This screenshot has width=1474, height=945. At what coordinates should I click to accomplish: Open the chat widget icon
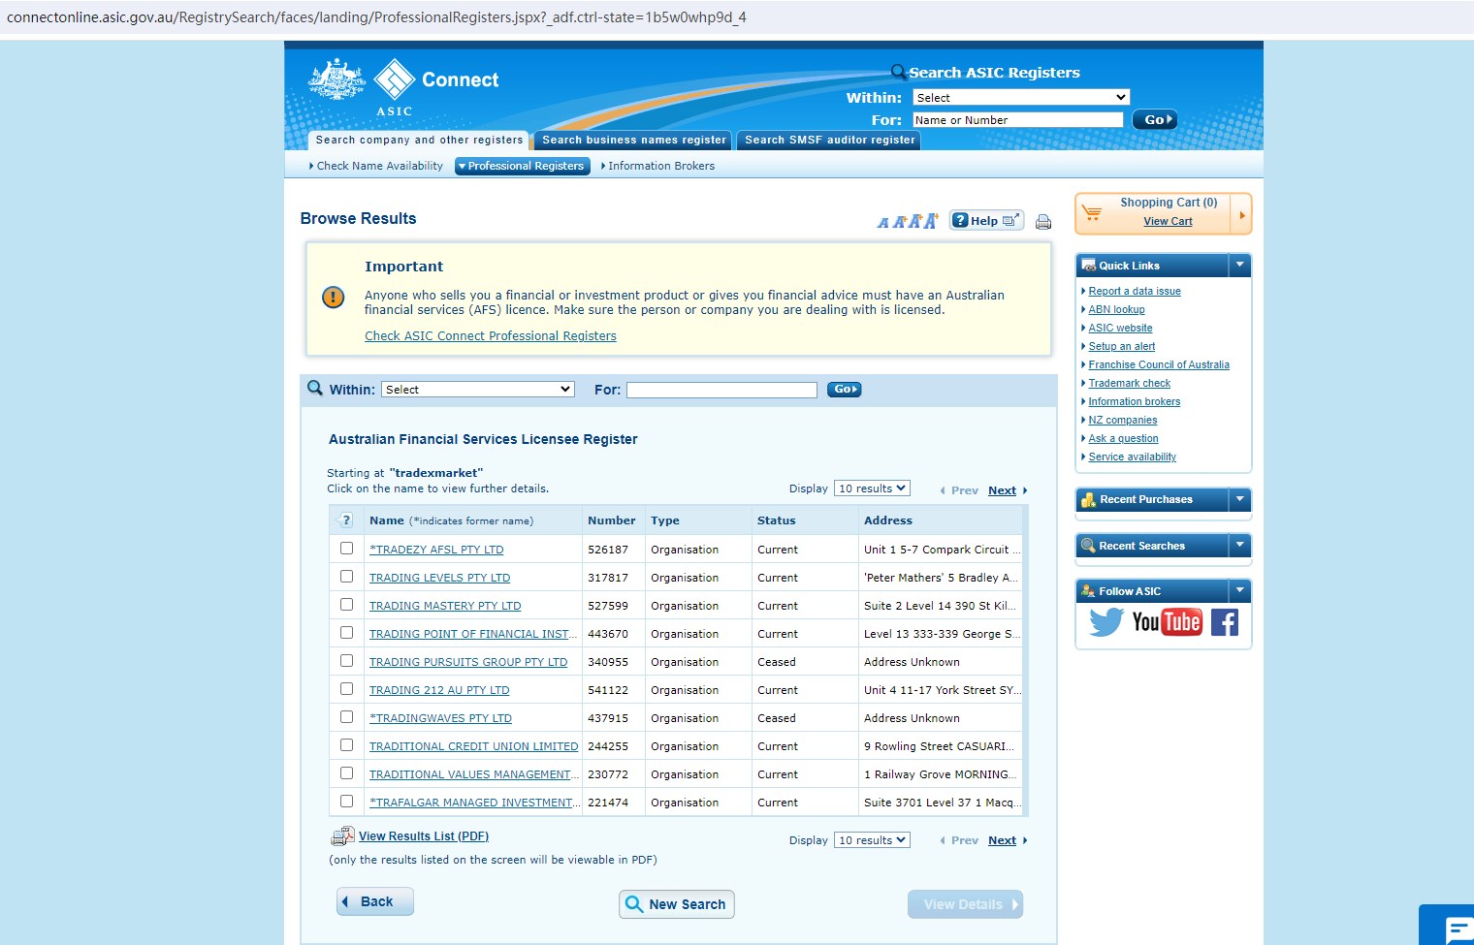click(x=1458, y=930)
